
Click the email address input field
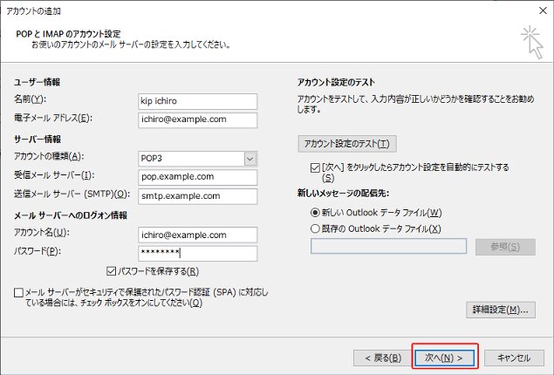tap(196, 119)
